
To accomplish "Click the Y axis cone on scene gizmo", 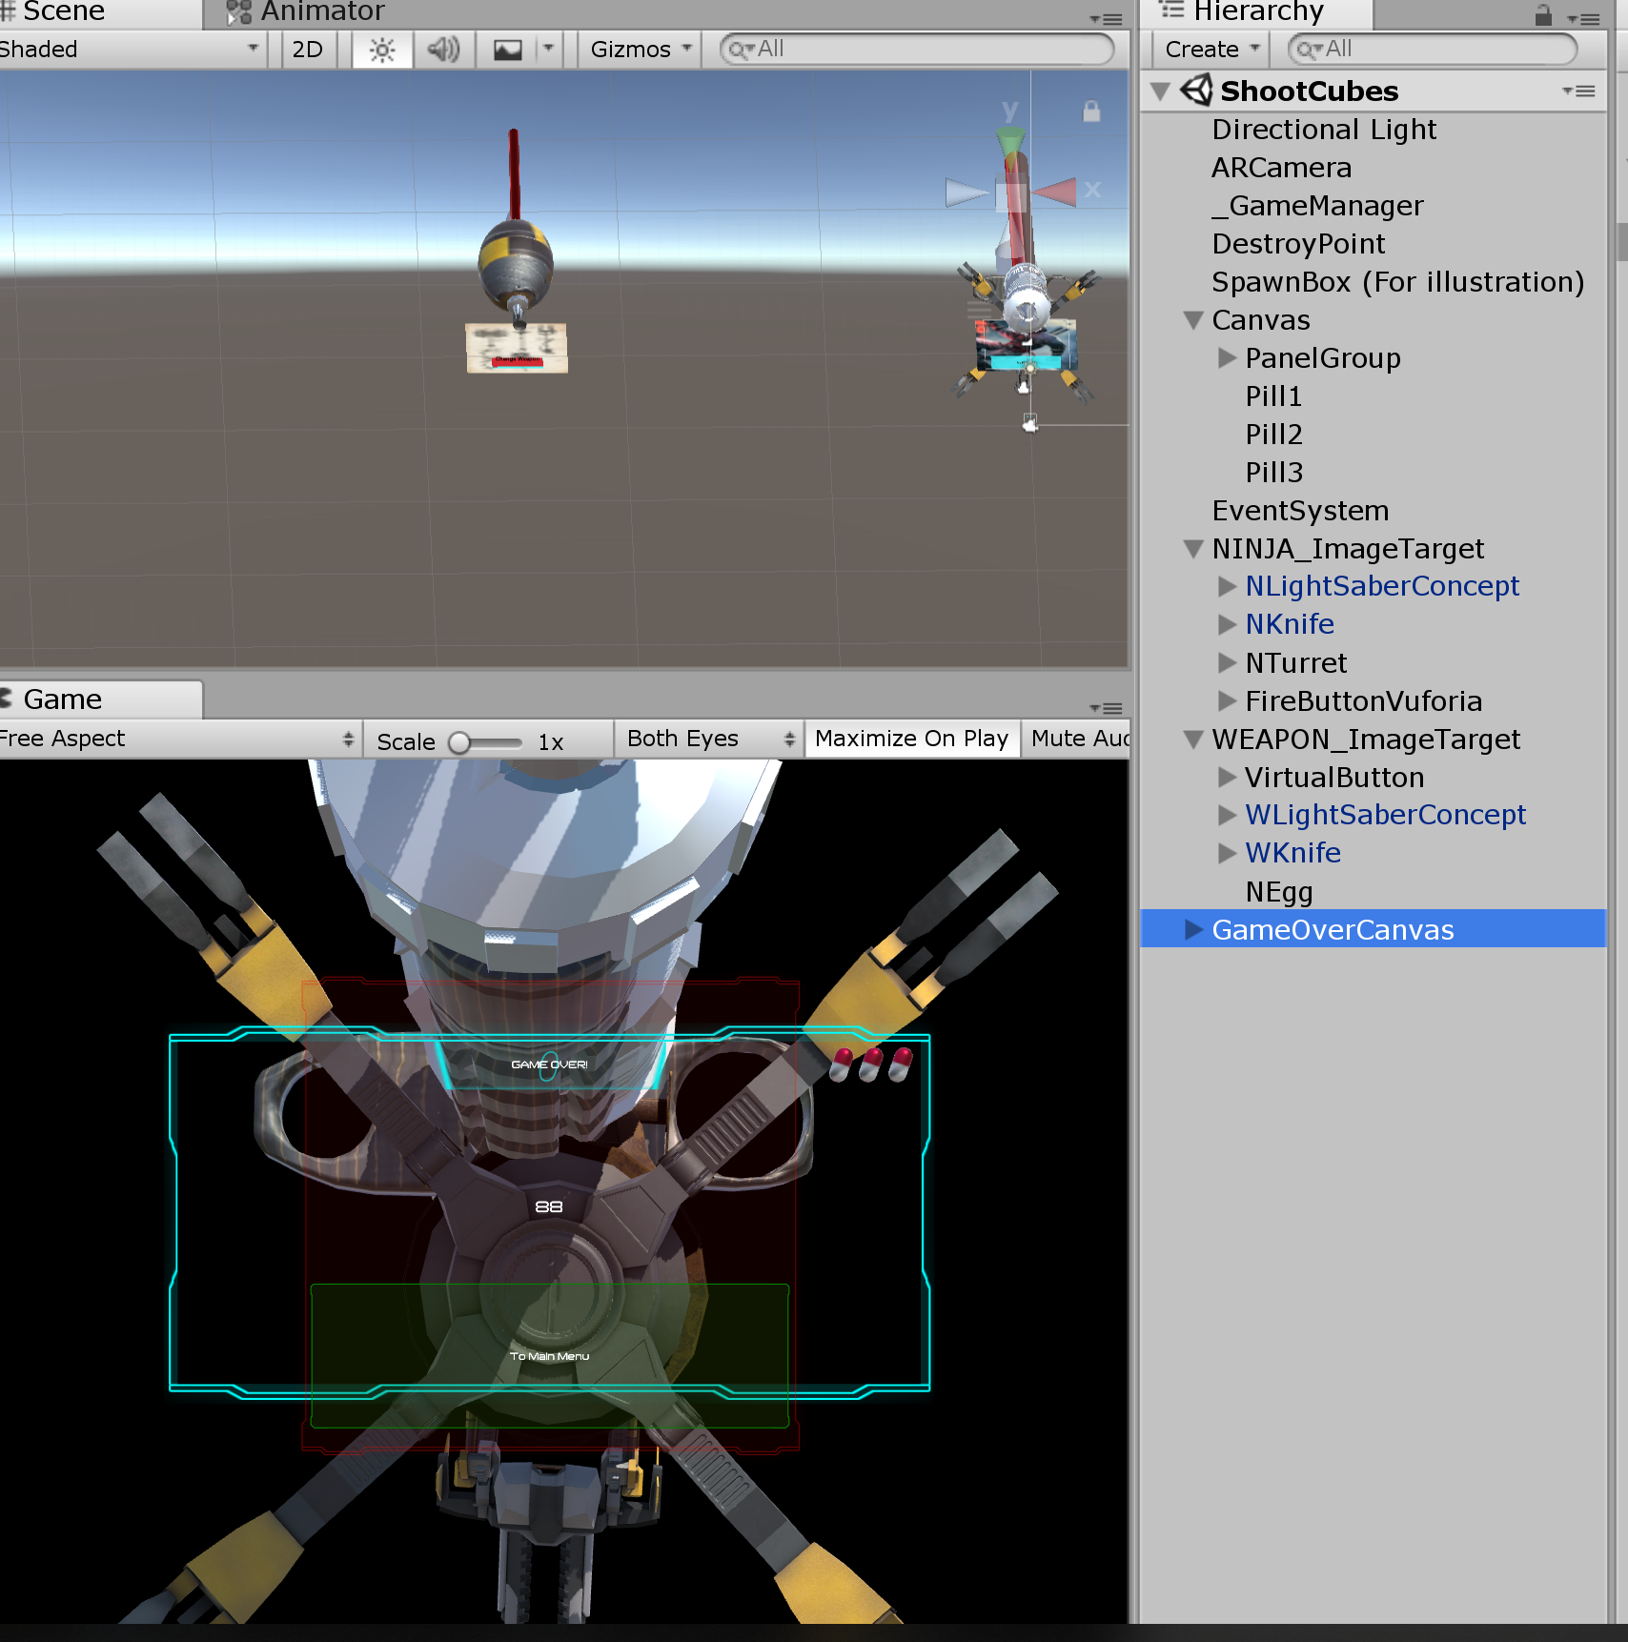I will (x=1010, y=141).
